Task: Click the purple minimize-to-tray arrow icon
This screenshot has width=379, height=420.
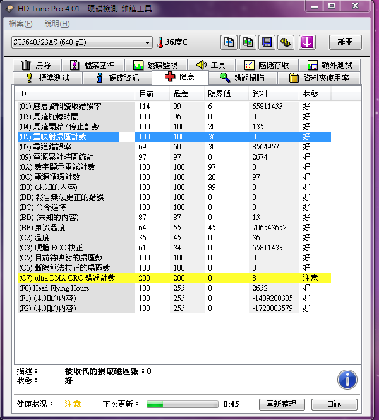Action: click(x=307, y=42)
